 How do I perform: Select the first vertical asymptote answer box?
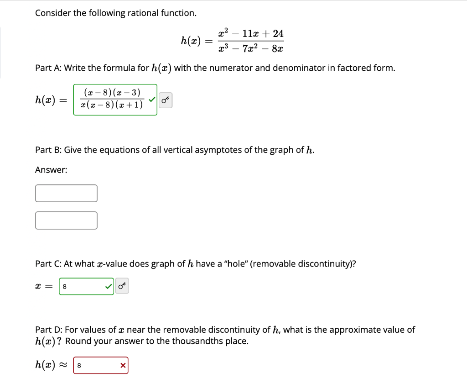point(66,193)
